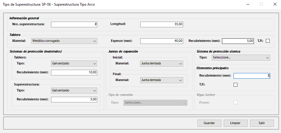Image resolution: width=281 pixels, height=133 pixels.
Task: Open the Tablero Material dropdown
Action: [x=64, y=41]
